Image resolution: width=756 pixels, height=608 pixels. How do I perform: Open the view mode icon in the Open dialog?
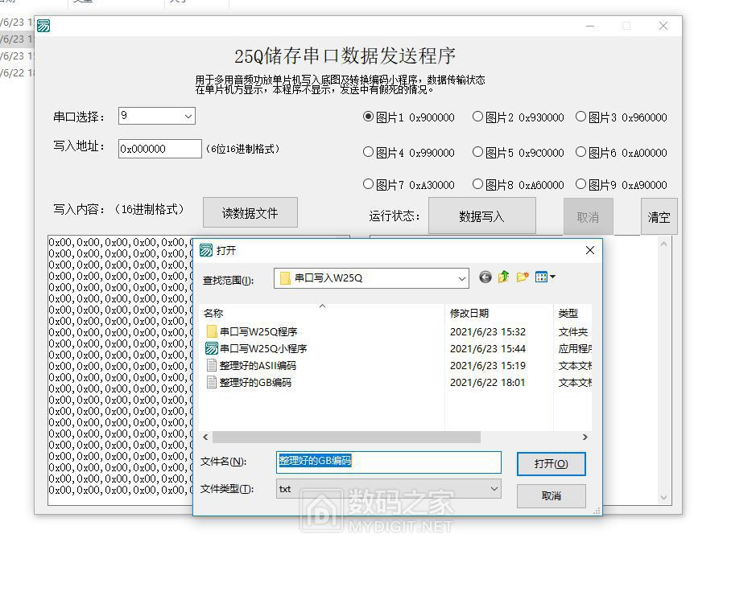(543, 277)
